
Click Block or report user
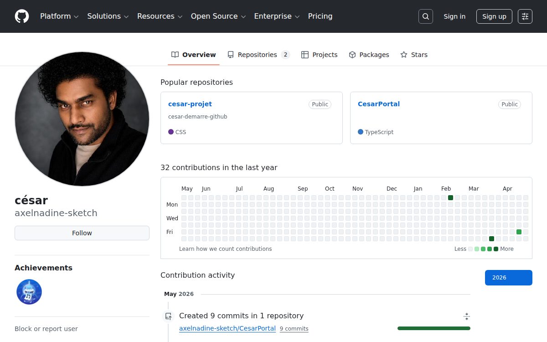(46, 329)
